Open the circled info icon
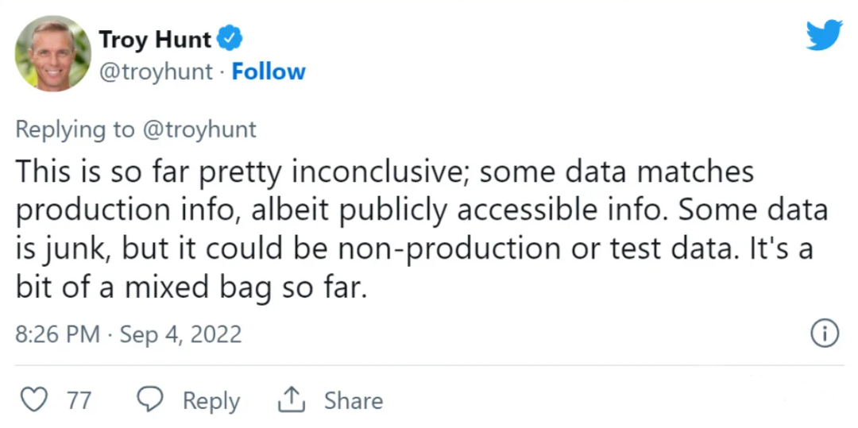The width and height of the screenshot is (858, 428). 824,334
